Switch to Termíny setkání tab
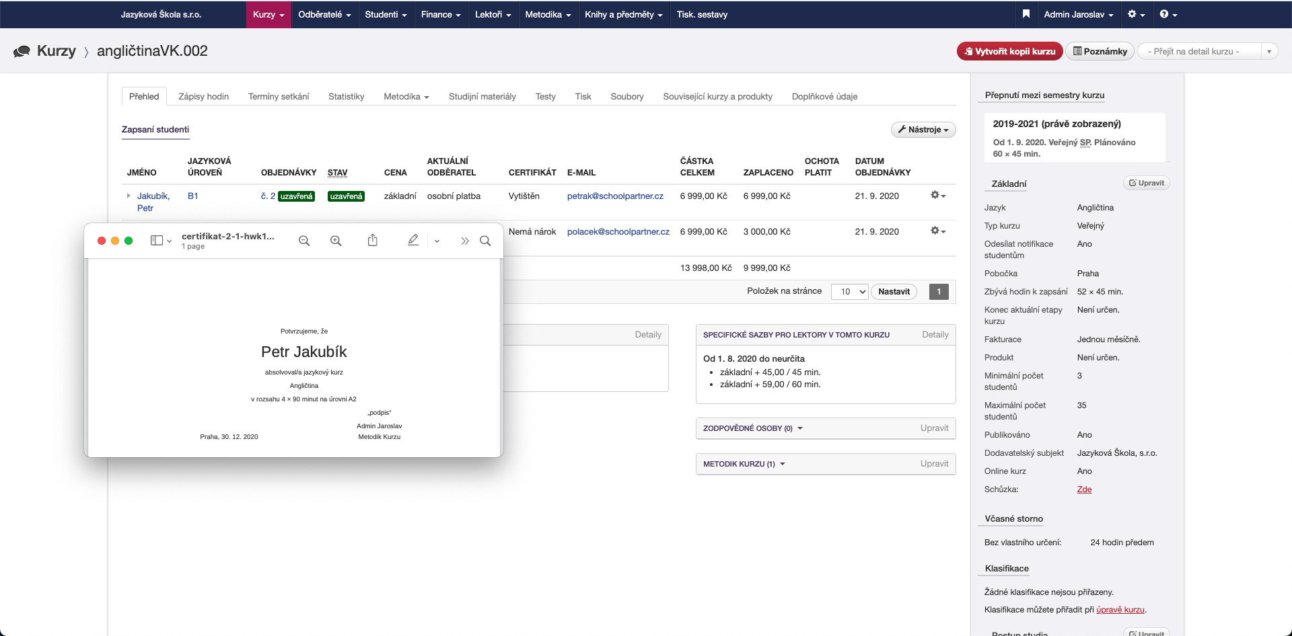The width and height of the screenshot is (1292, 636). coord(279,97)
